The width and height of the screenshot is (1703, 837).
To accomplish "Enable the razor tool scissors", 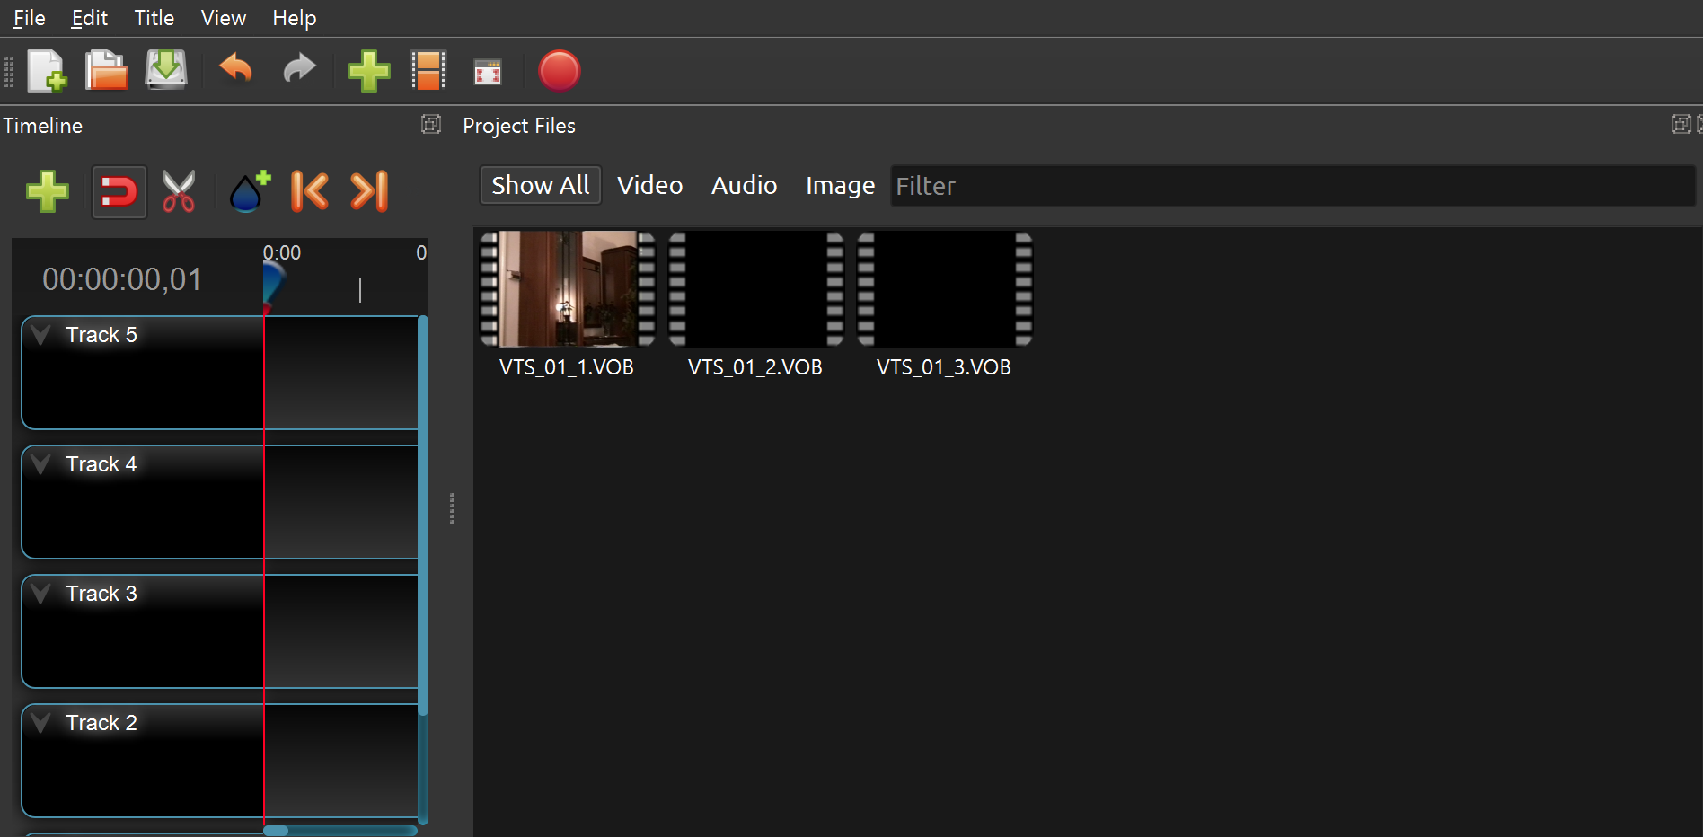I will pos(179,191).
